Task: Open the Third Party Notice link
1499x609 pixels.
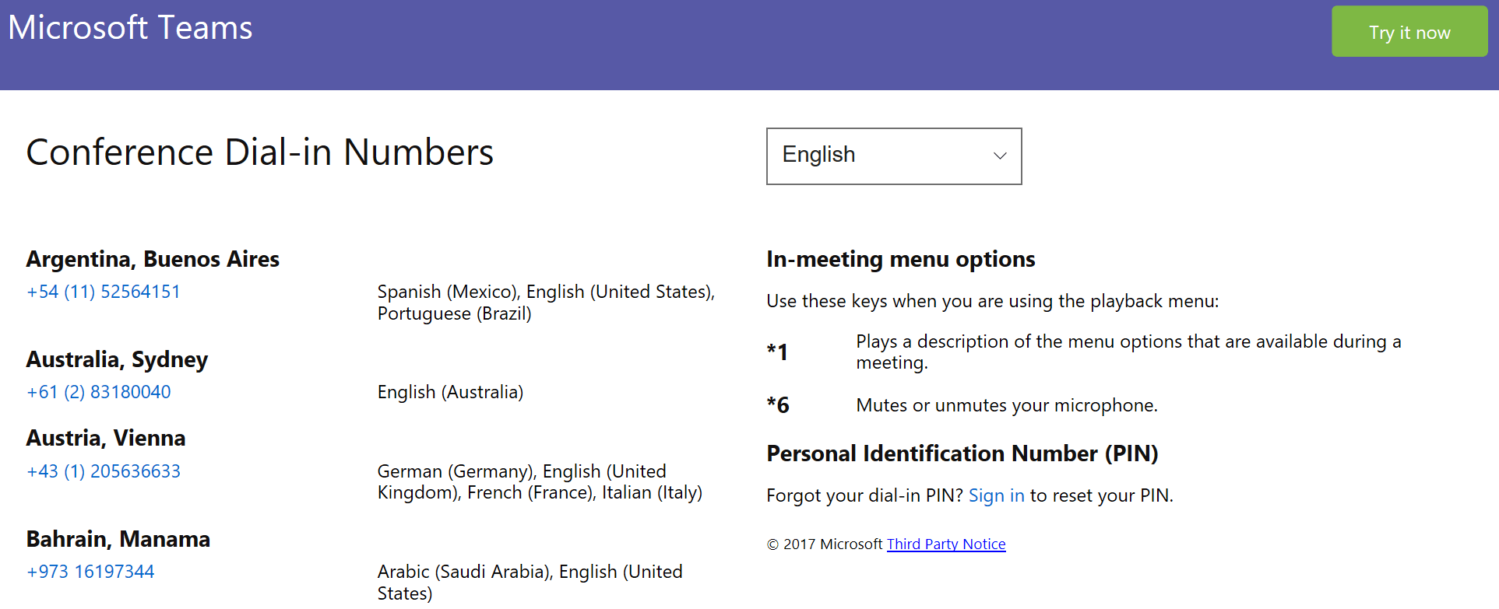Action: pos(946,544)
